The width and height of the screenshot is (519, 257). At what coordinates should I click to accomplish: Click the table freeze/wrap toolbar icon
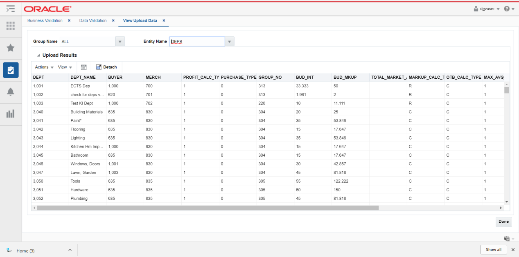(83, 67)
